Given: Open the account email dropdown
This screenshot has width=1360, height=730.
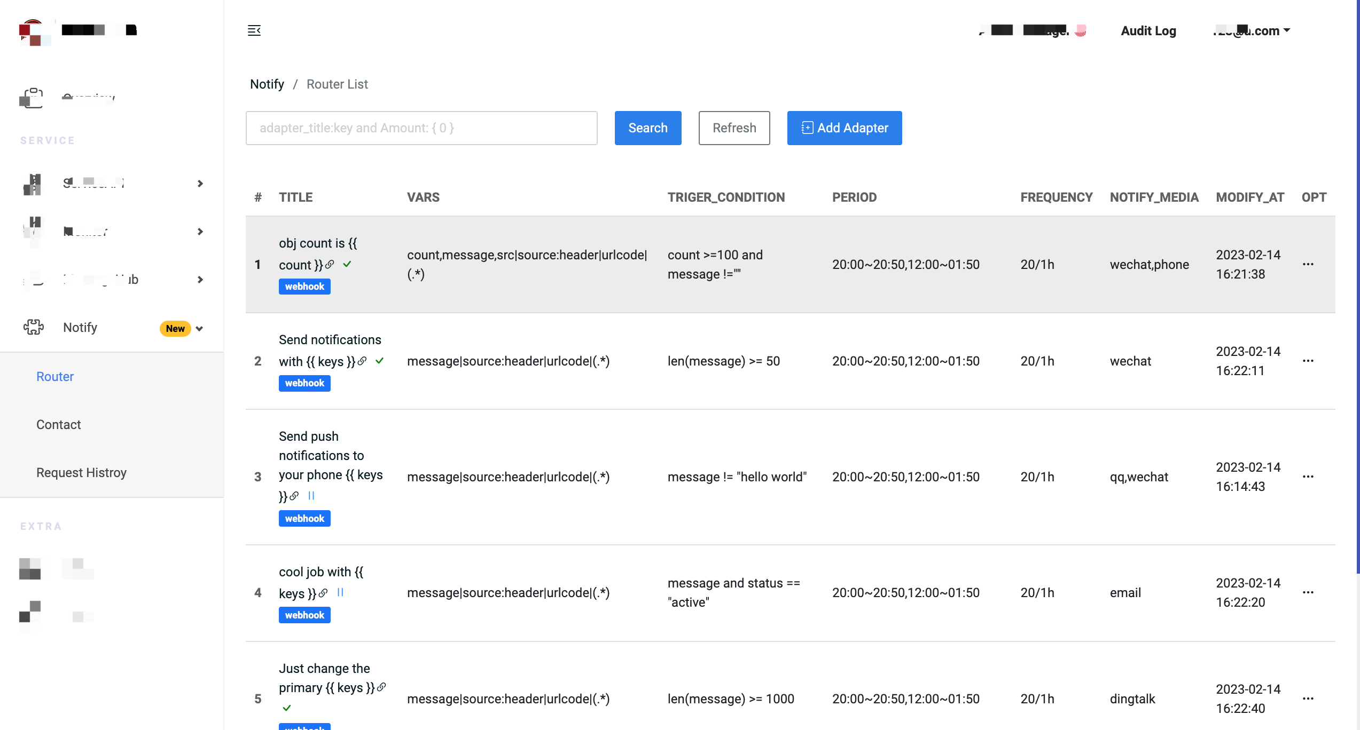Looking at the screenshot, I should pyautogui.click(x=1252, y=30).
